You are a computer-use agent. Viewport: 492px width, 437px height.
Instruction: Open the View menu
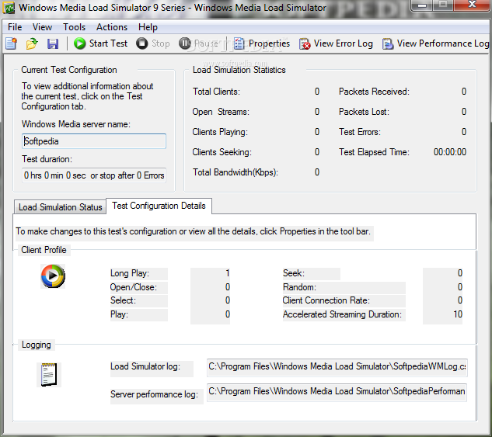tap(42, 27)
